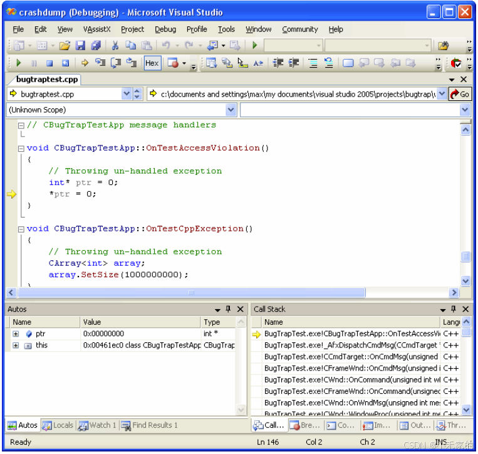Open the Edit menu

tap(40, 29)
